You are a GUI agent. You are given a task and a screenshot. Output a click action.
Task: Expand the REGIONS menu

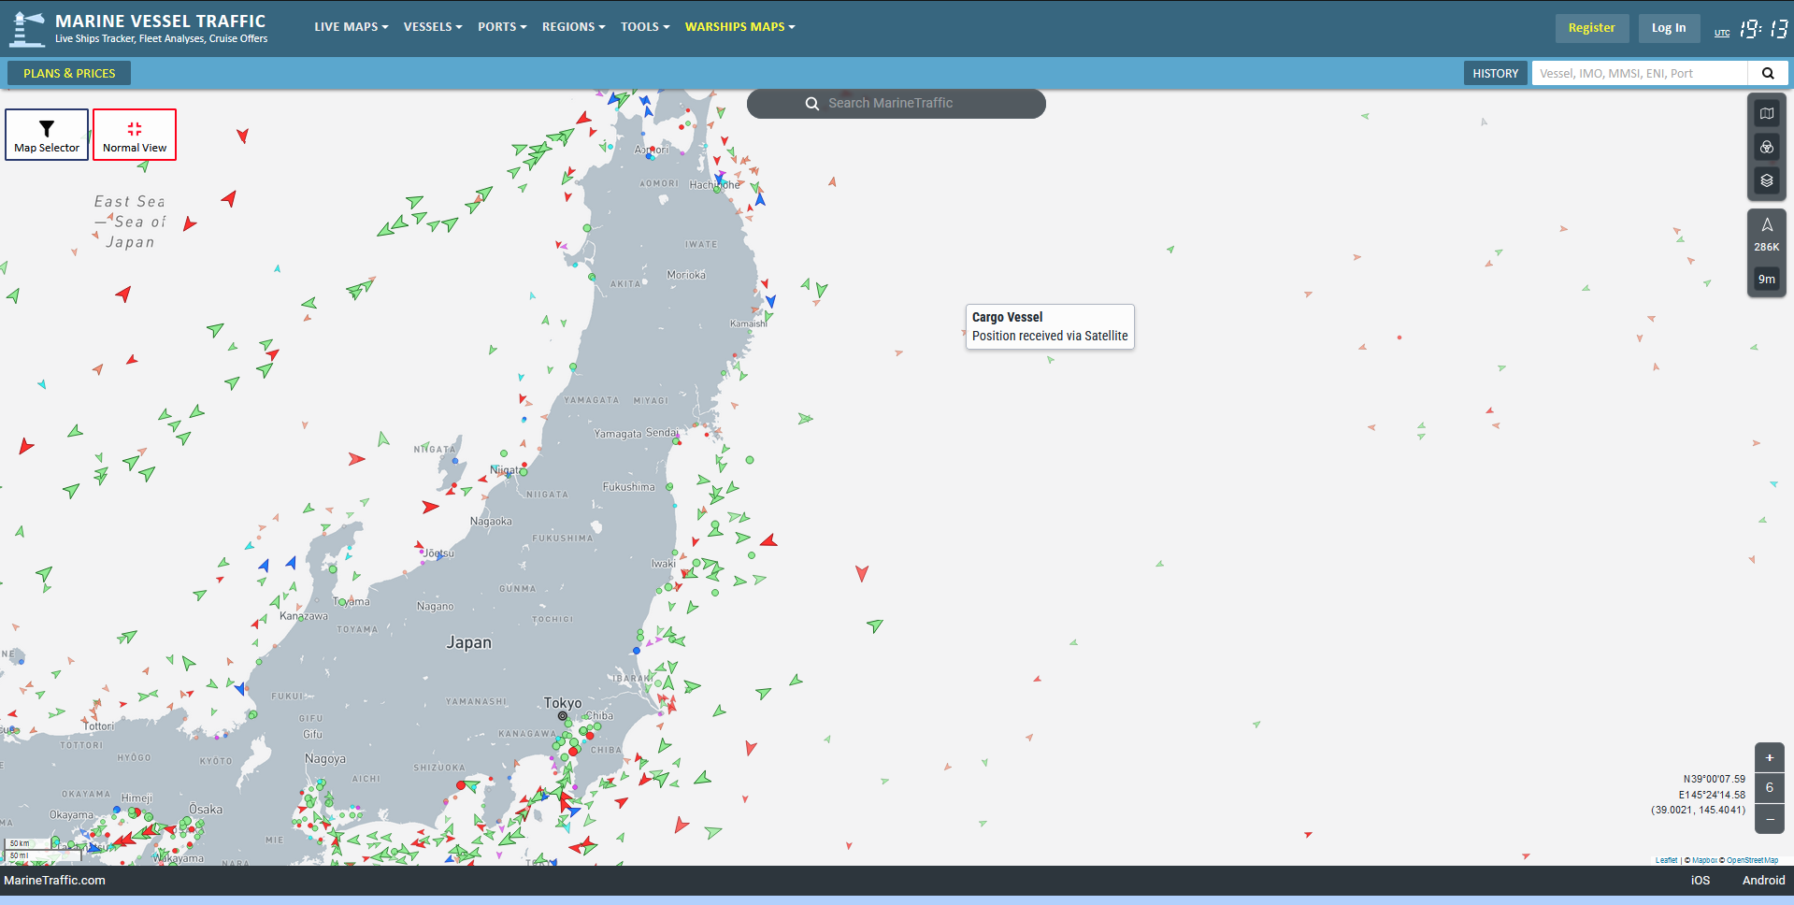click(573, 27)
